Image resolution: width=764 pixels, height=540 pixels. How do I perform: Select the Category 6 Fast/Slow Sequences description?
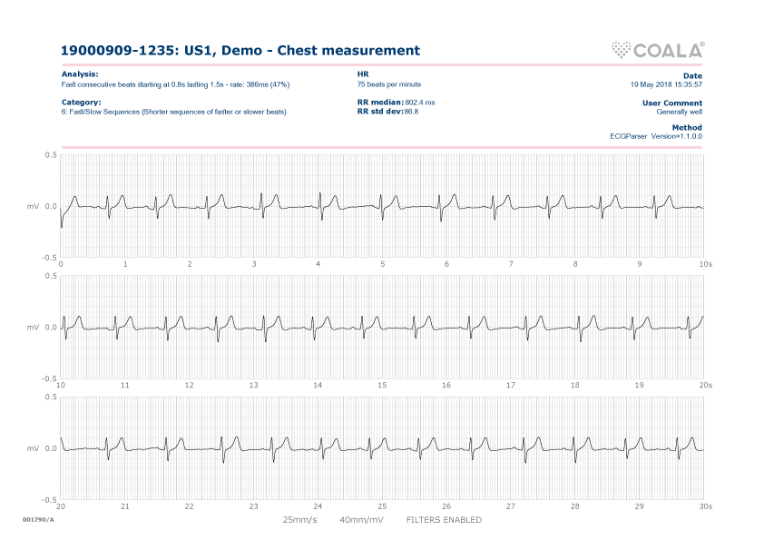173,113
